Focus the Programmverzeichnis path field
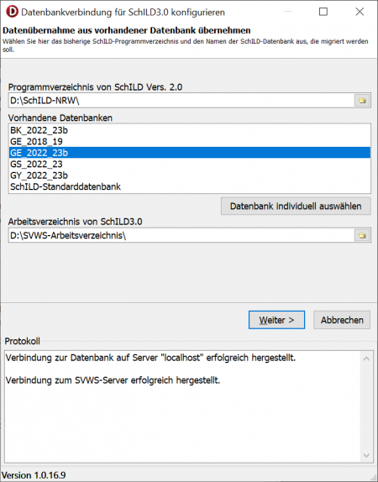 pos(181,101)
